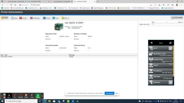The image size is (184, 103).
Task: Select the Eraser tool in Screencastify toolbar
Action: (32, 96)
